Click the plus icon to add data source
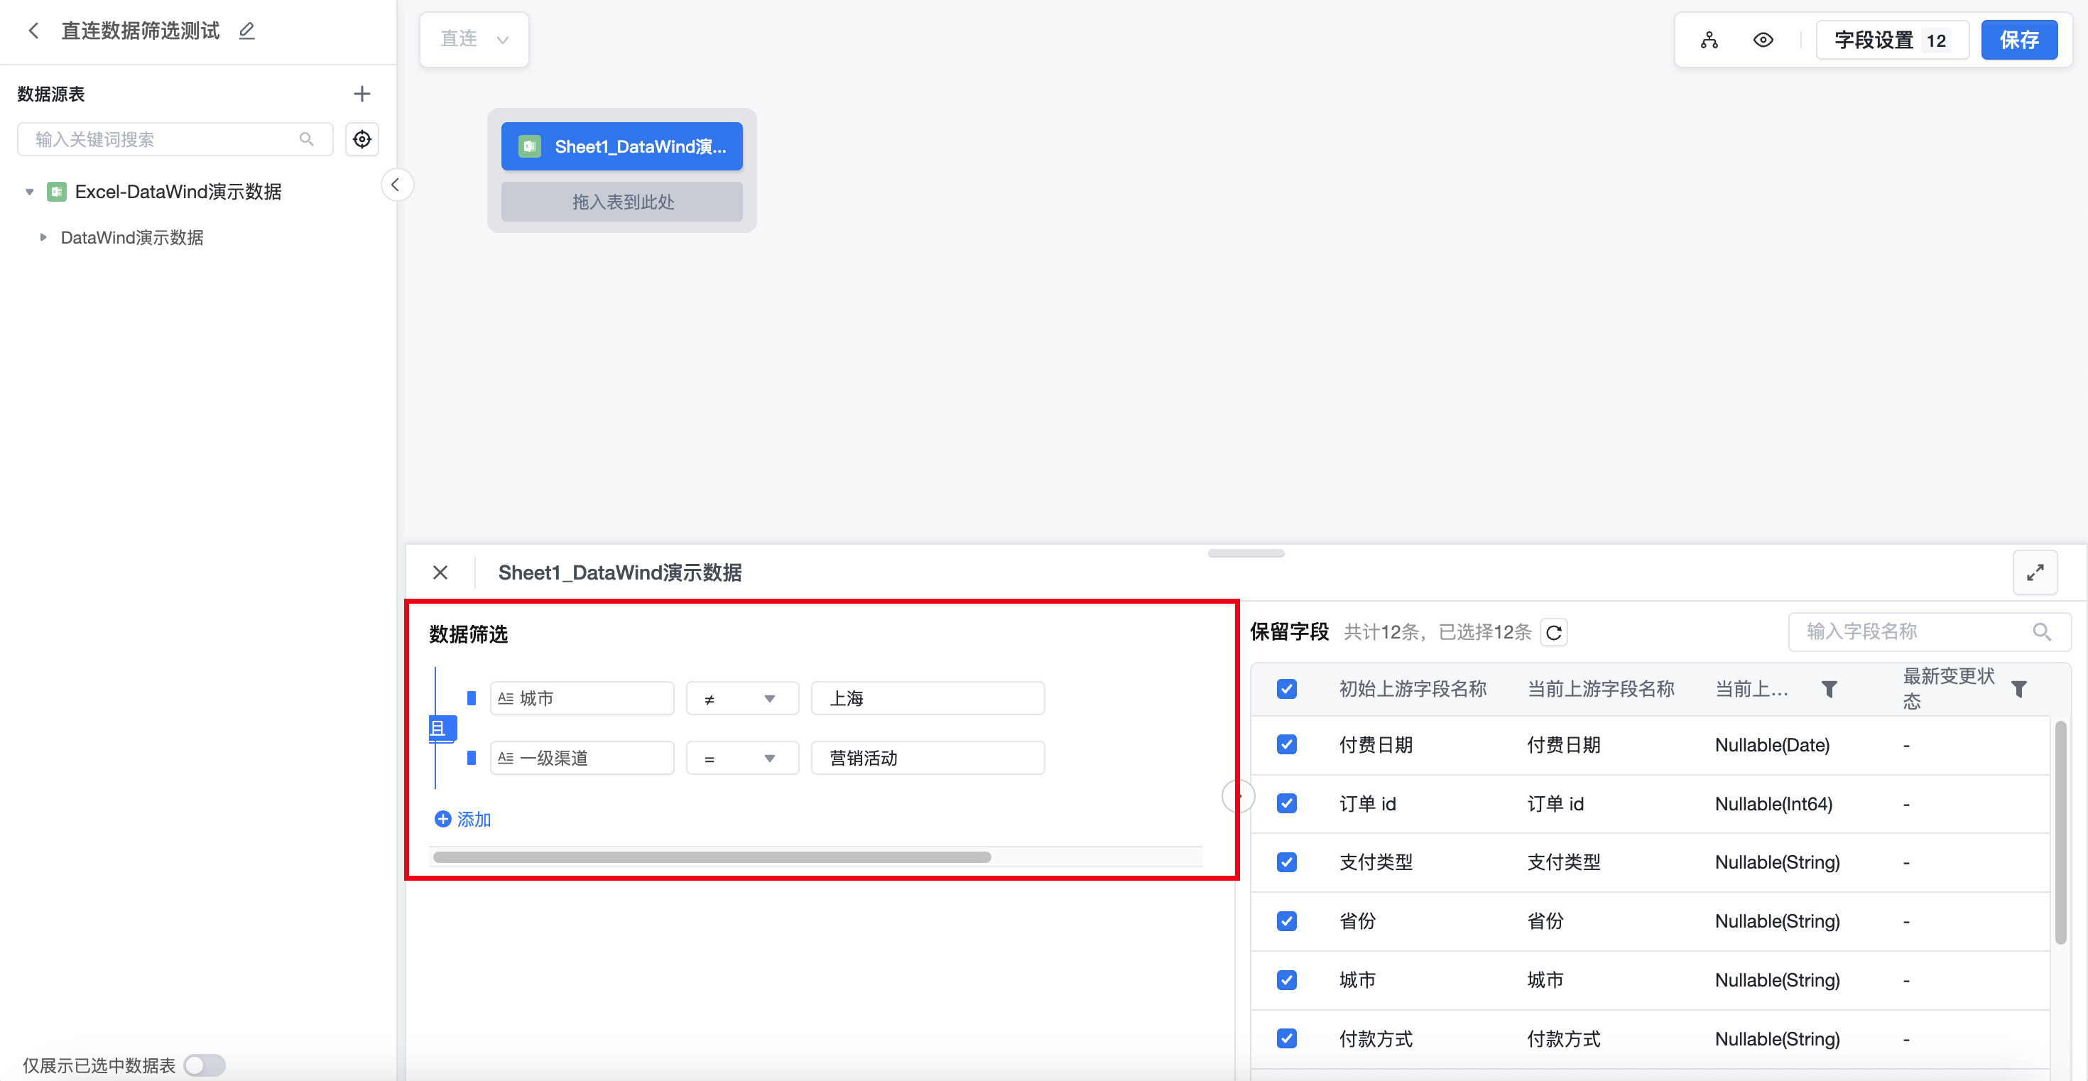 click(x=361, y=94)
